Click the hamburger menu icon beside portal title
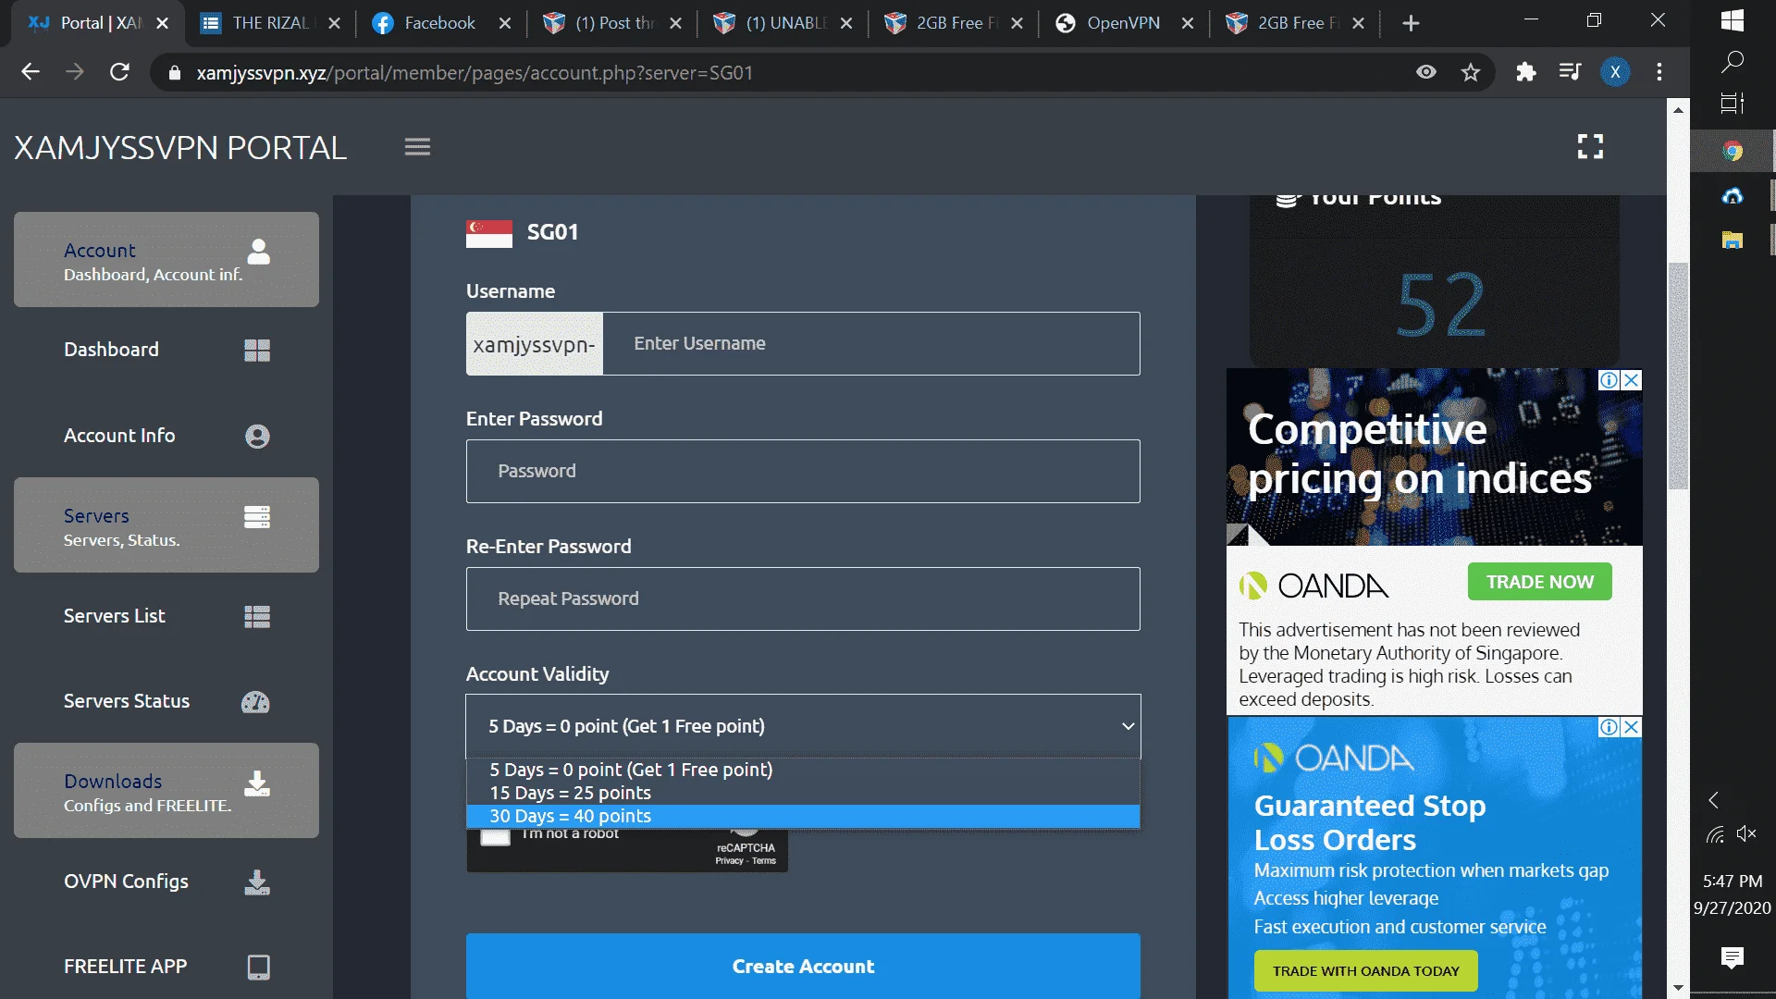 coord(417,147)
